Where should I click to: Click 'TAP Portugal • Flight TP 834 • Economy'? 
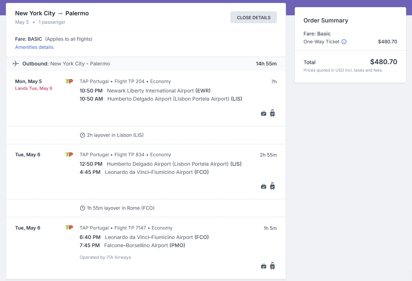125,155
